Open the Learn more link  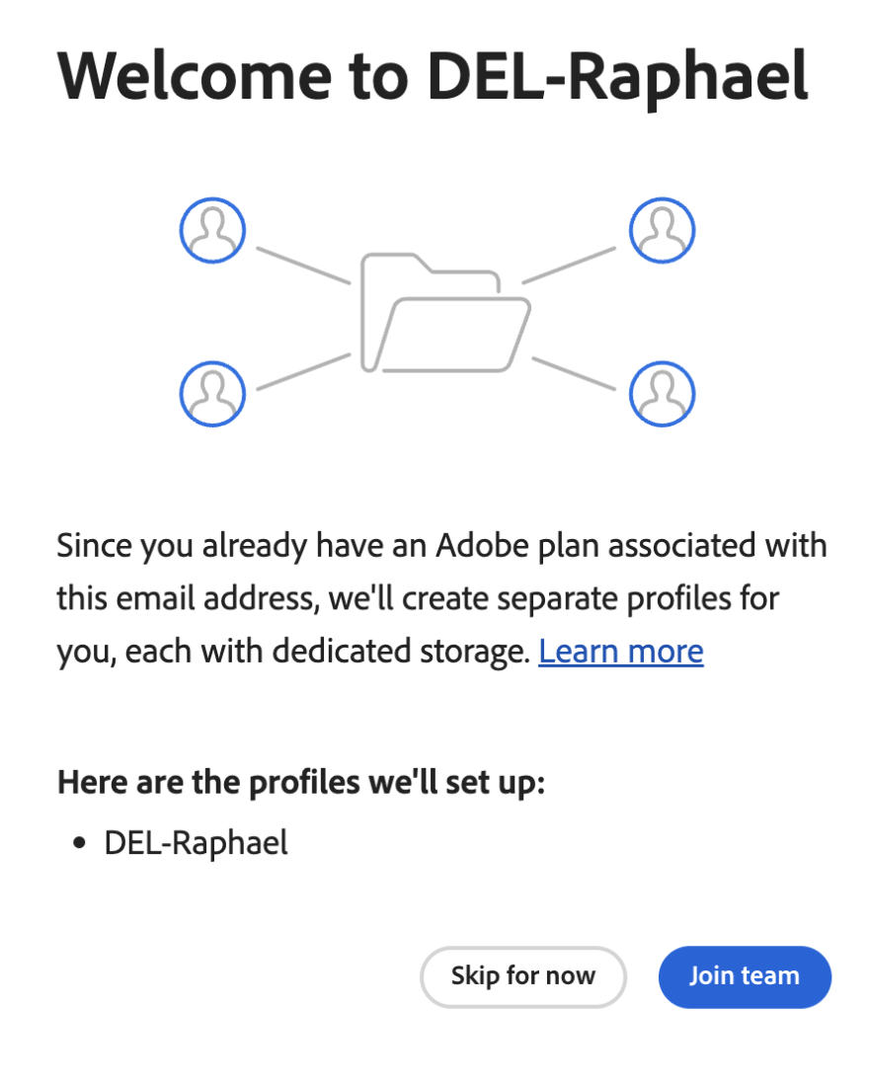pos(620,652)
